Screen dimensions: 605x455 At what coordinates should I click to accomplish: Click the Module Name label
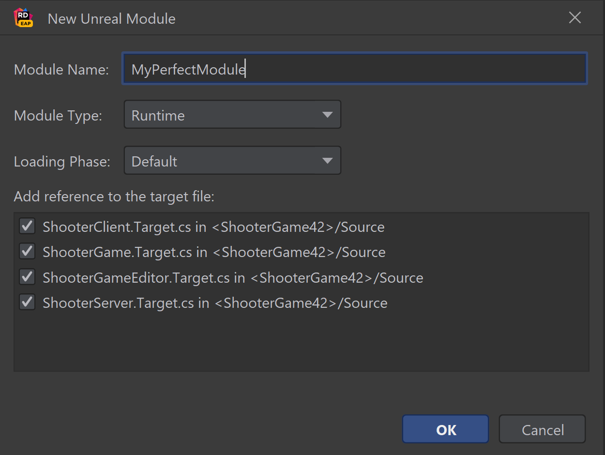[61, 69]
